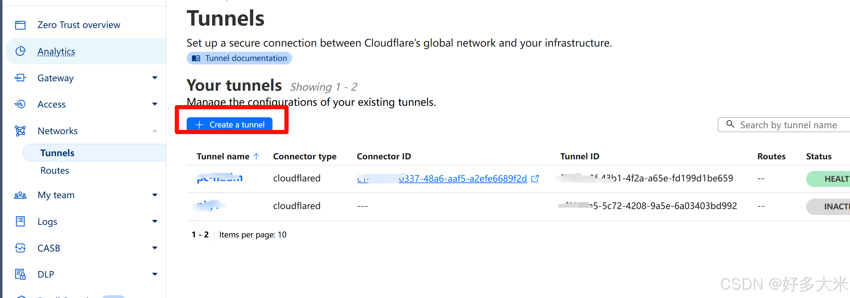Click the magnifier icon in tunnel search

pyautogui.click(x=730, y=124)
